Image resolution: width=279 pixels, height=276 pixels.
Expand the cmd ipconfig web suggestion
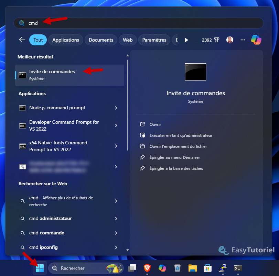(116, 247)
